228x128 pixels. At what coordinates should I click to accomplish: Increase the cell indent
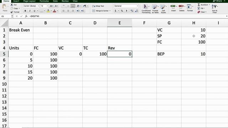(x=83, y=11)
